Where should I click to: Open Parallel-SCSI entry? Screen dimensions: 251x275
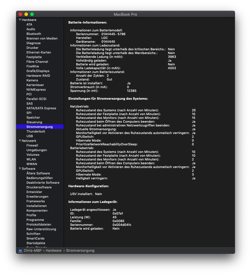coord(36,99)
